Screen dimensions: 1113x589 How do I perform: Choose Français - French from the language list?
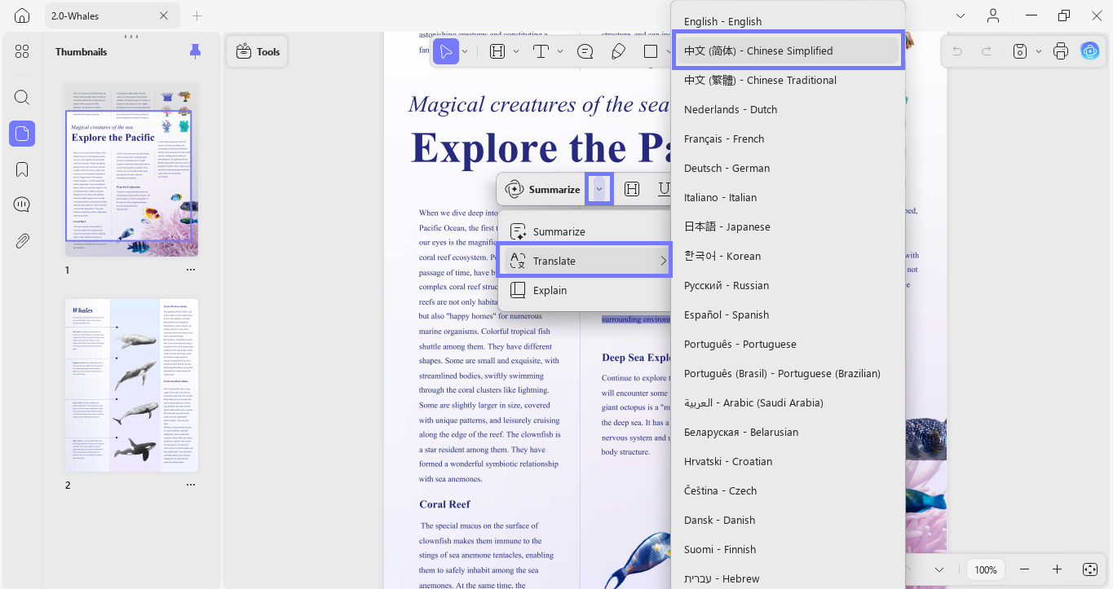tap(724, 138)
